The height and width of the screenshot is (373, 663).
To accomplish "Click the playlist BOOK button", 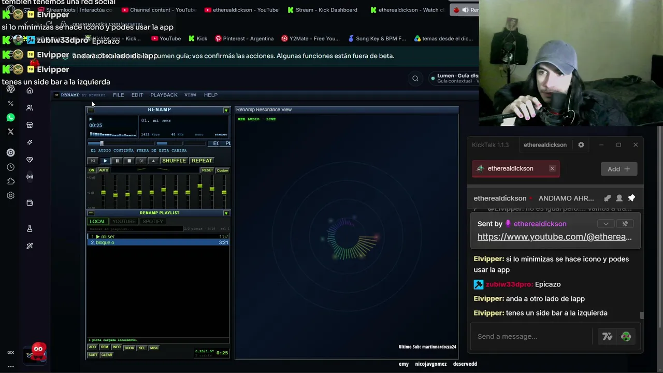I will coord(129,348).
